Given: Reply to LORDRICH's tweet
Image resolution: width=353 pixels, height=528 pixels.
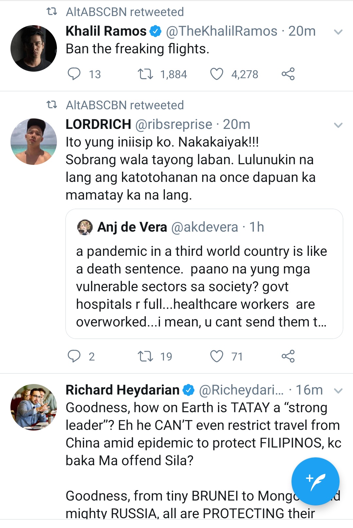Looking at the screenshot, I should click(74, 356).
